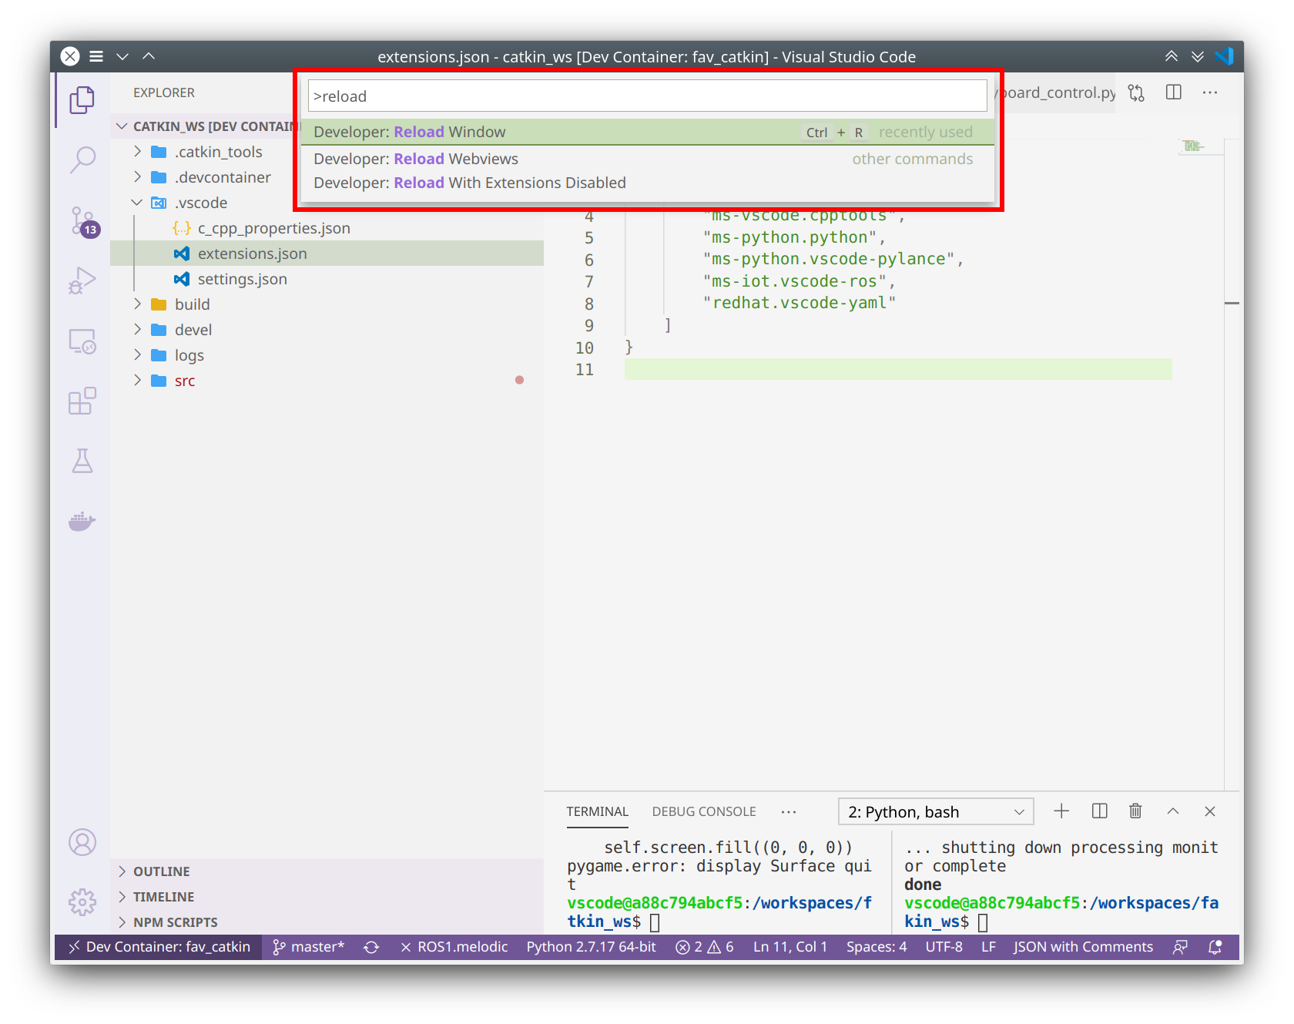
Task: Change end of line sequence LF
Action: tap(989, 947)
